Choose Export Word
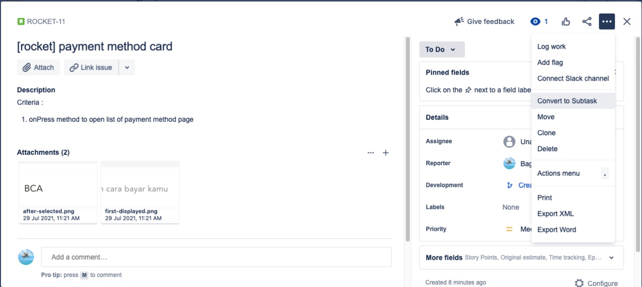 (573, 230)
